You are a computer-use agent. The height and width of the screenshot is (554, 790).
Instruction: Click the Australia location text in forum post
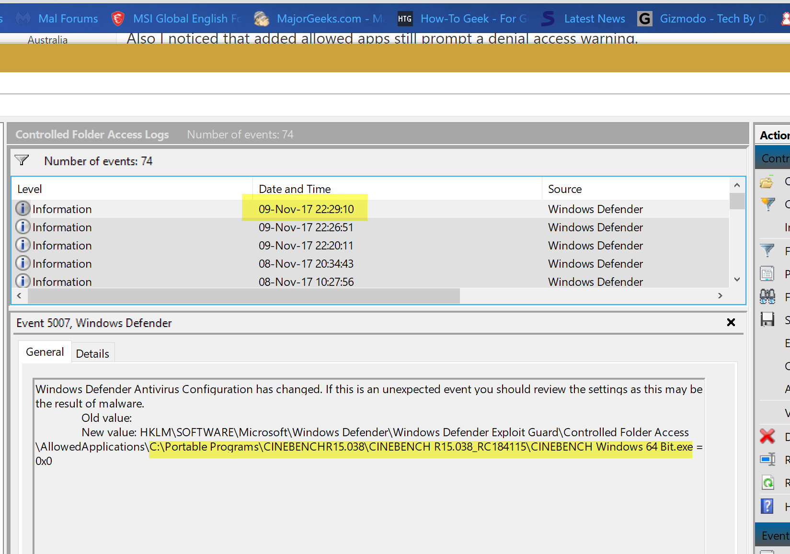[x=47, y=40]
